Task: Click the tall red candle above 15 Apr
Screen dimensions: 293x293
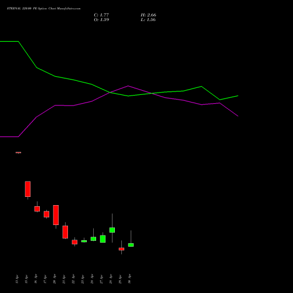Action: tap(28, 189)
